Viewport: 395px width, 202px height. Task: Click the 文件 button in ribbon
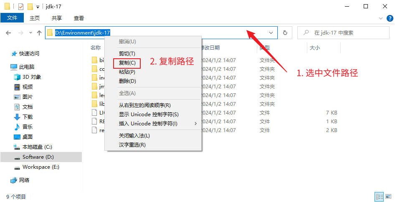coord(12,18)
